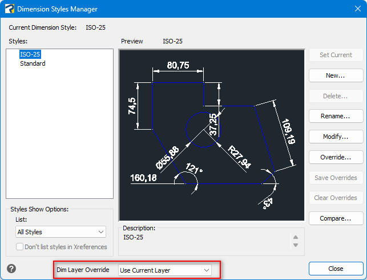Image resolution: width=367 pixels, height=280 pixels.
Task: Click the application logo in title bar
Action: pyautogui.click(x=9, y=9)
